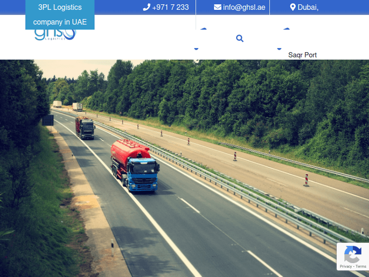Click the farthest white van on road

point(58,104)
